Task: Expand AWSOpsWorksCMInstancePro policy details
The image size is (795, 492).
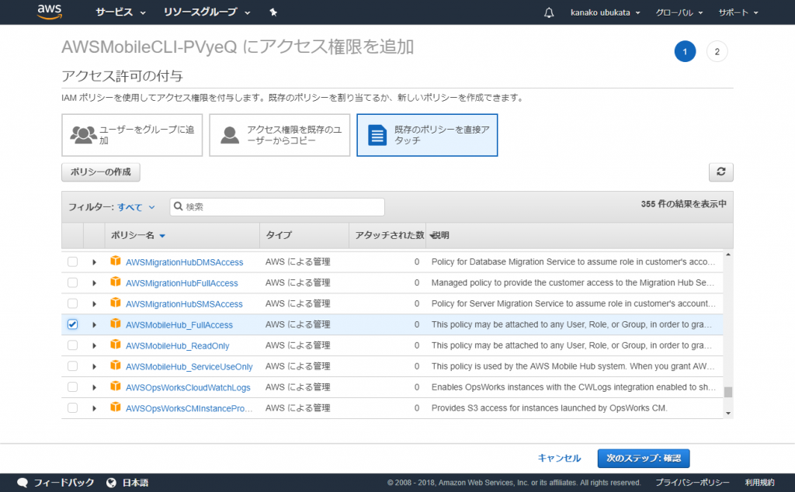Action: (x=94, y=408)
